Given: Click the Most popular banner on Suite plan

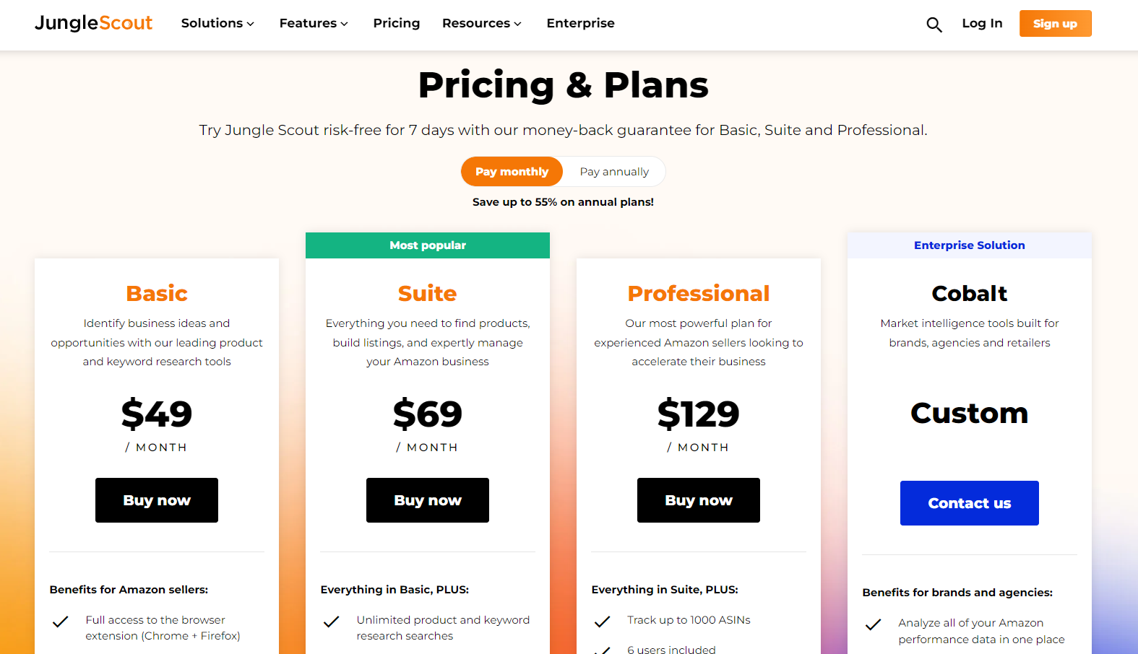Looking at the screenshot, I should 427,245.
